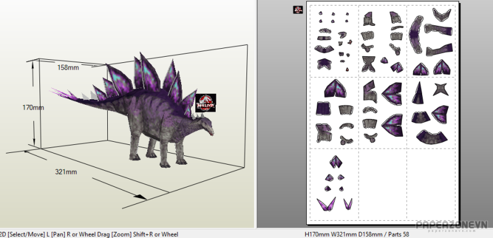This screenshot has height=238, width=493.
Task: Select the V-shaped purple part in top-right sheet cell
Action: [x=442, y=14]
